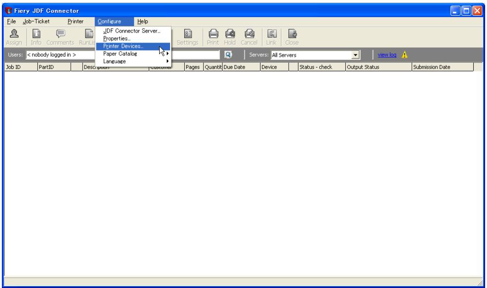Open the Info toolbar icon
This screenshot has height=288, width=487.
(36, 37)
